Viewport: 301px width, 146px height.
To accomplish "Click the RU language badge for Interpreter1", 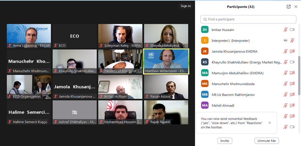I will coord(285,40).
